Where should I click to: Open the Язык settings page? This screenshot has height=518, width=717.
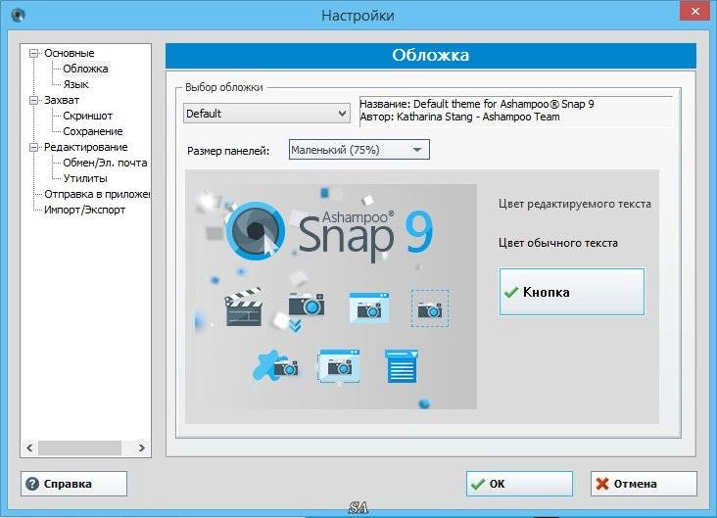(75, 84)
